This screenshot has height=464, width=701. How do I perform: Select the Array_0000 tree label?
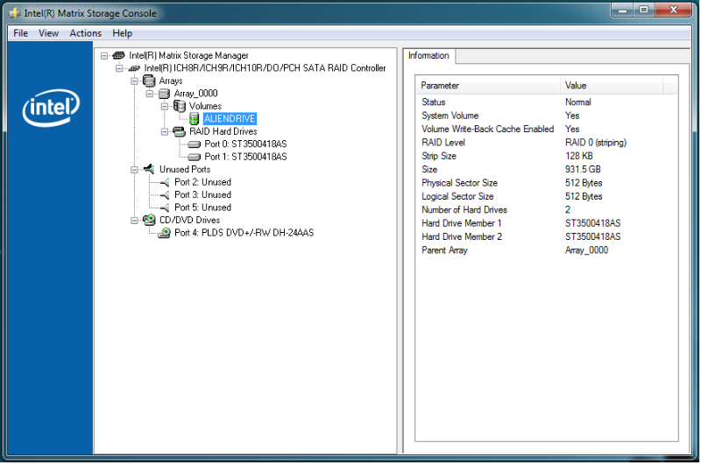[195, 94]
